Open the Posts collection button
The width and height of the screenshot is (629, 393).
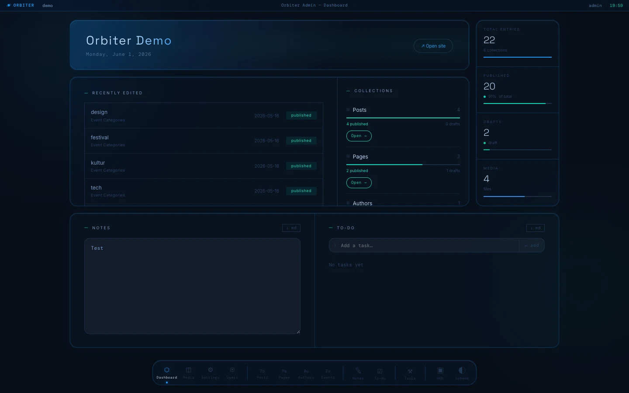tap(359, 136)
